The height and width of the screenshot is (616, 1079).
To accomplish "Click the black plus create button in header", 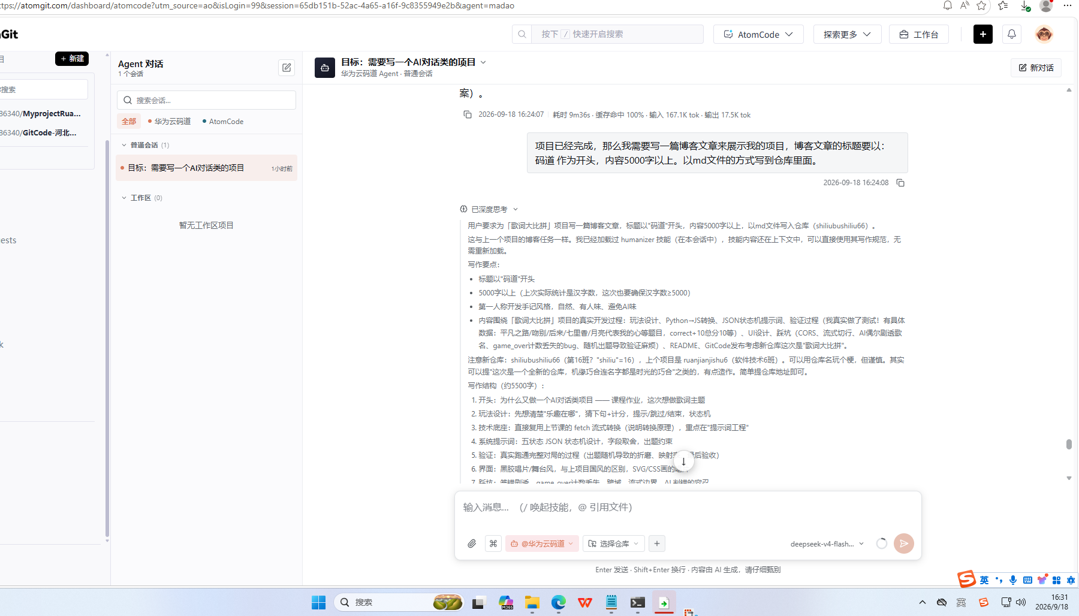I will 983,34.
